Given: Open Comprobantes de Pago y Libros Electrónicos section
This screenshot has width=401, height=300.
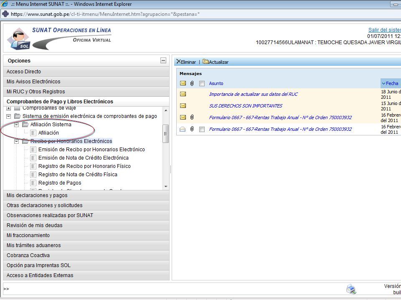Looking at the screenshot, I should (86, 102).
